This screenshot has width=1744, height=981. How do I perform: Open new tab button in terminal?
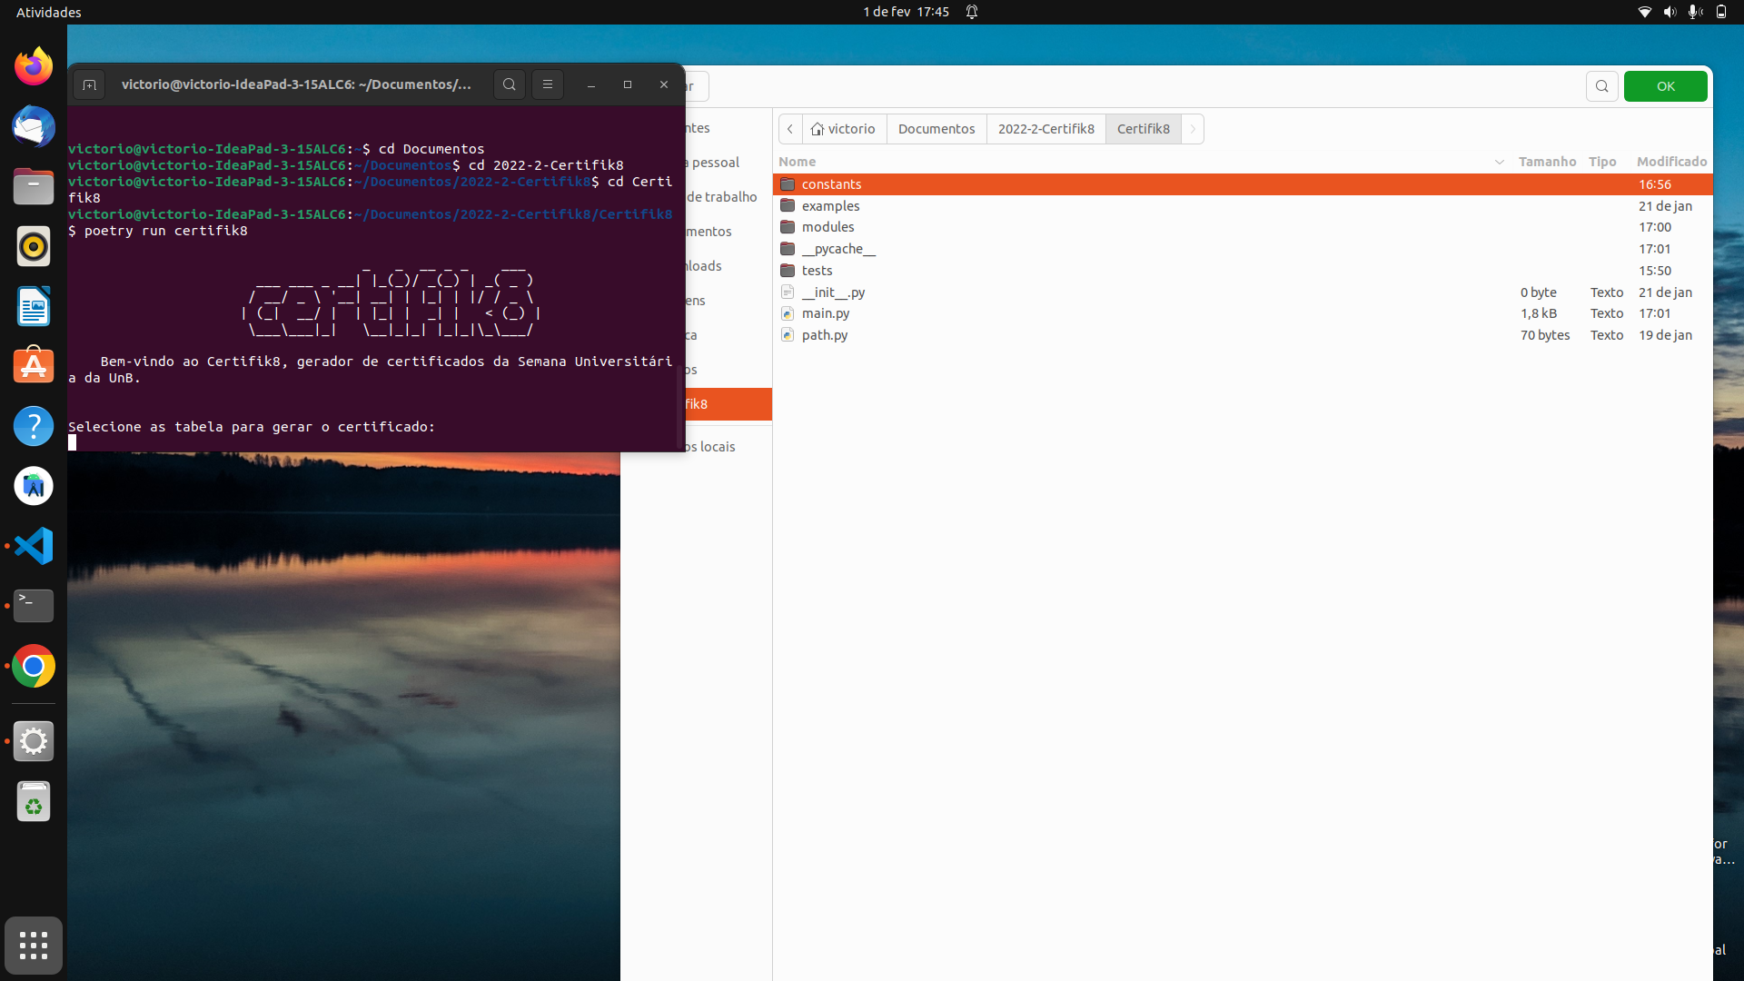(x=89, y=84)
